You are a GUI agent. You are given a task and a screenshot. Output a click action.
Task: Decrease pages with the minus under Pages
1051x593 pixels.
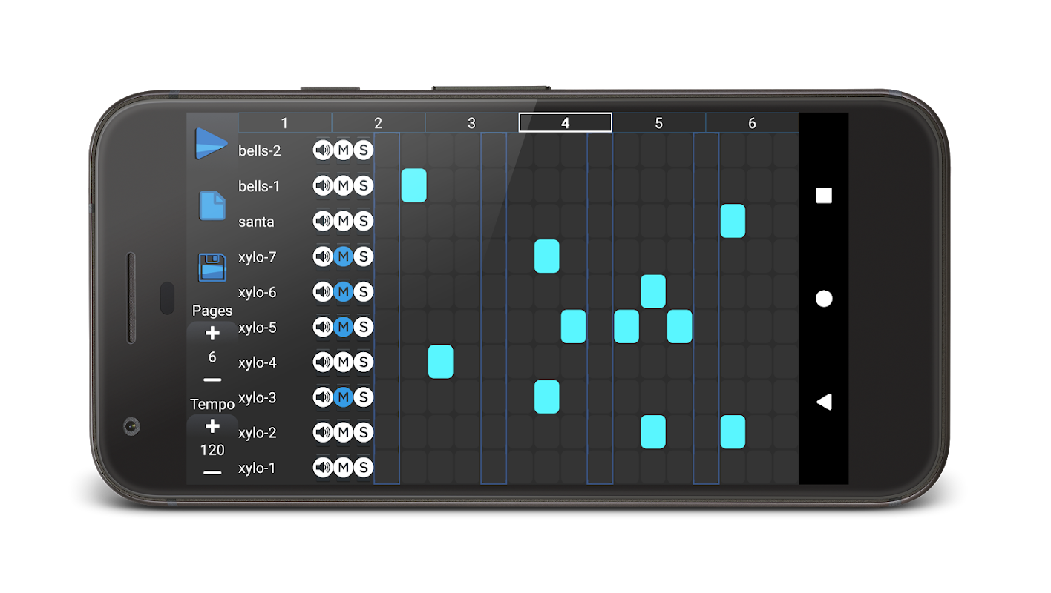(x=212, y=380)
